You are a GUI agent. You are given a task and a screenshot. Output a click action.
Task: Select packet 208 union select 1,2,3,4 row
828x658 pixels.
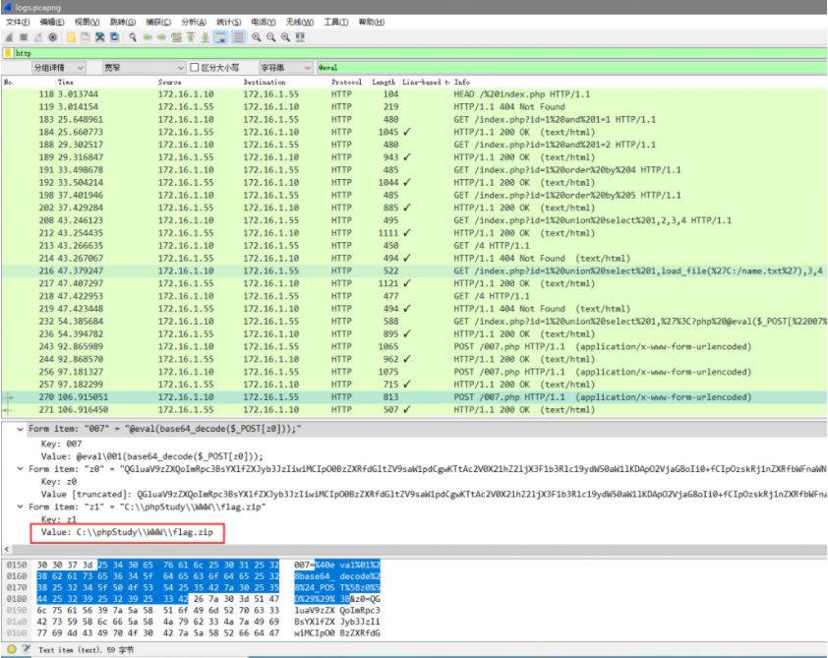[x=415, y=220]
